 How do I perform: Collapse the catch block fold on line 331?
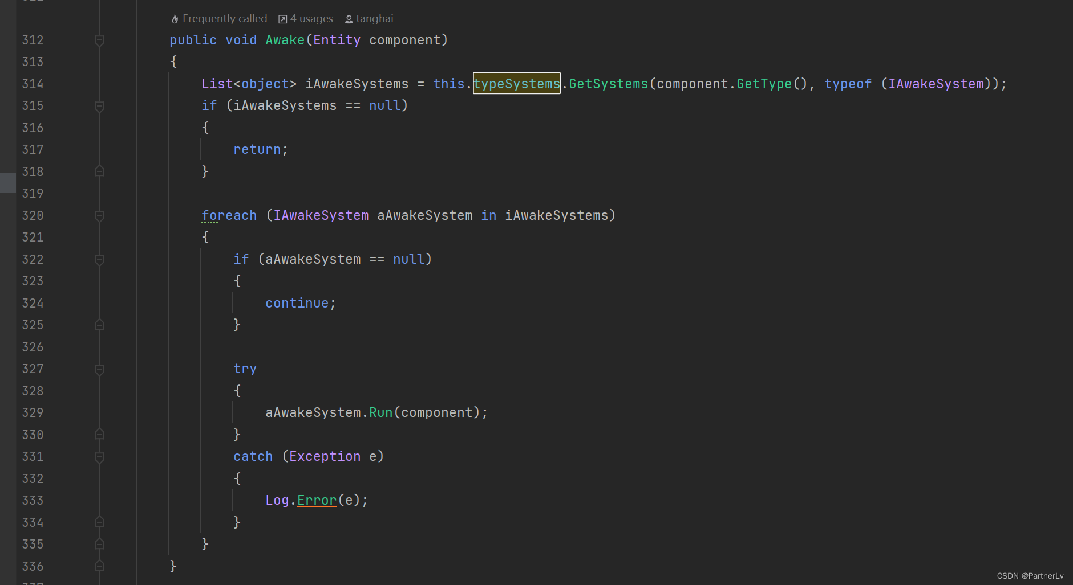pos(99,457)
